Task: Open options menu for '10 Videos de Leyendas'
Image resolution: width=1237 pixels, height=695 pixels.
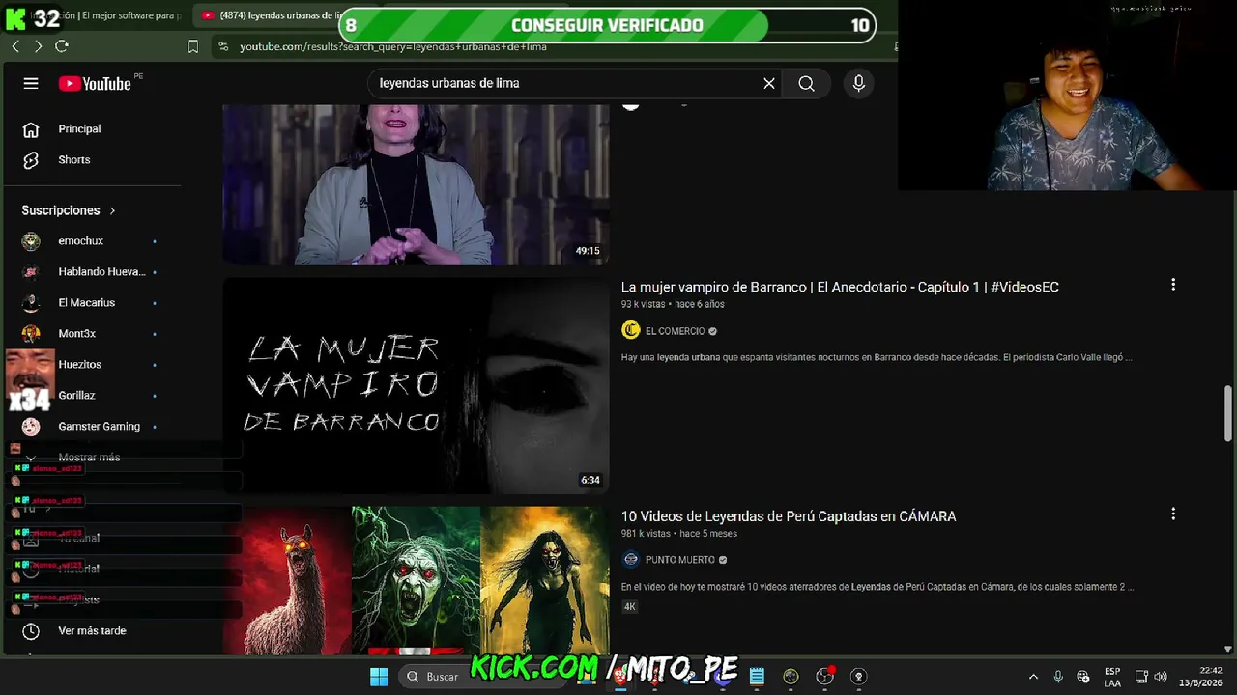Action: pos(1173,514)
